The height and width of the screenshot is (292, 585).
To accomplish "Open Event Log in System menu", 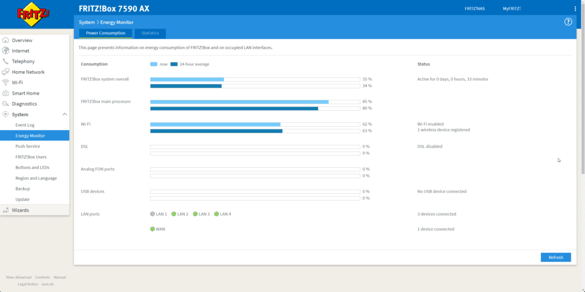I will pos(25,125).
